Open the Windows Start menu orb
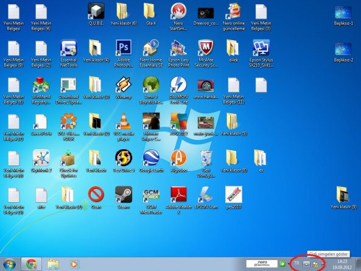361x271 pixels. tap(10, 264)
